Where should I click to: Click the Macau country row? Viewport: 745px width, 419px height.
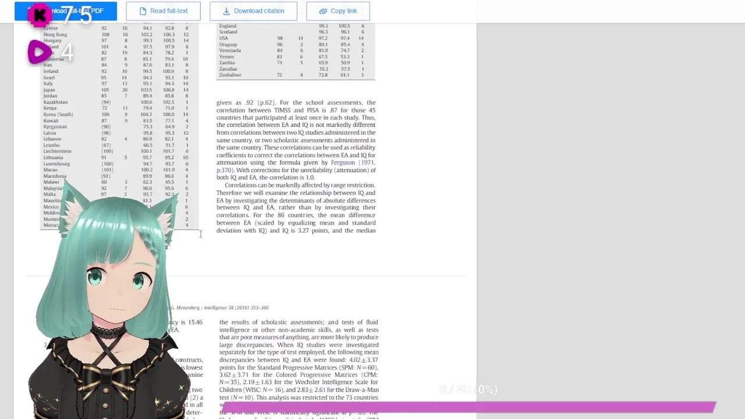pos(116,170)
